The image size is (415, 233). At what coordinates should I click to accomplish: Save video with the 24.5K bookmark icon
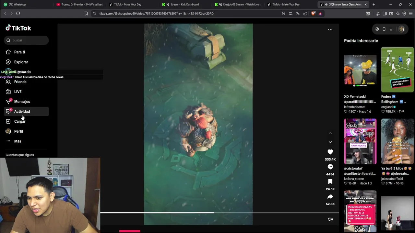point(330,182)
